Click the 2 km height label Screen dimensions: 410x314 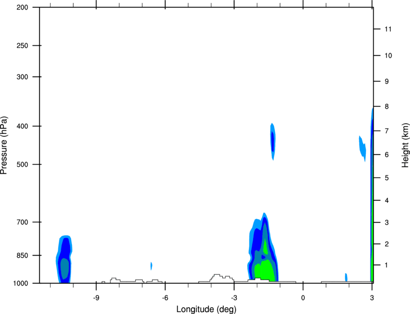pyautogui.click(x=387, y=244)
